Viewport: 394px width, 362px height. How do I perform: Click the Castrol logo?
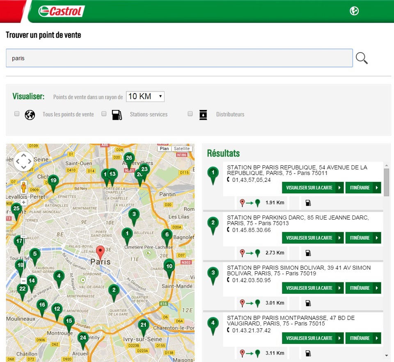tap(62, 11)
